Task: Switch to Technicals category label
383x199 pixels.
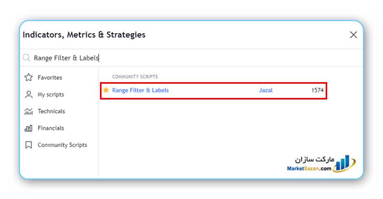Action: click(x=52, y=111)
